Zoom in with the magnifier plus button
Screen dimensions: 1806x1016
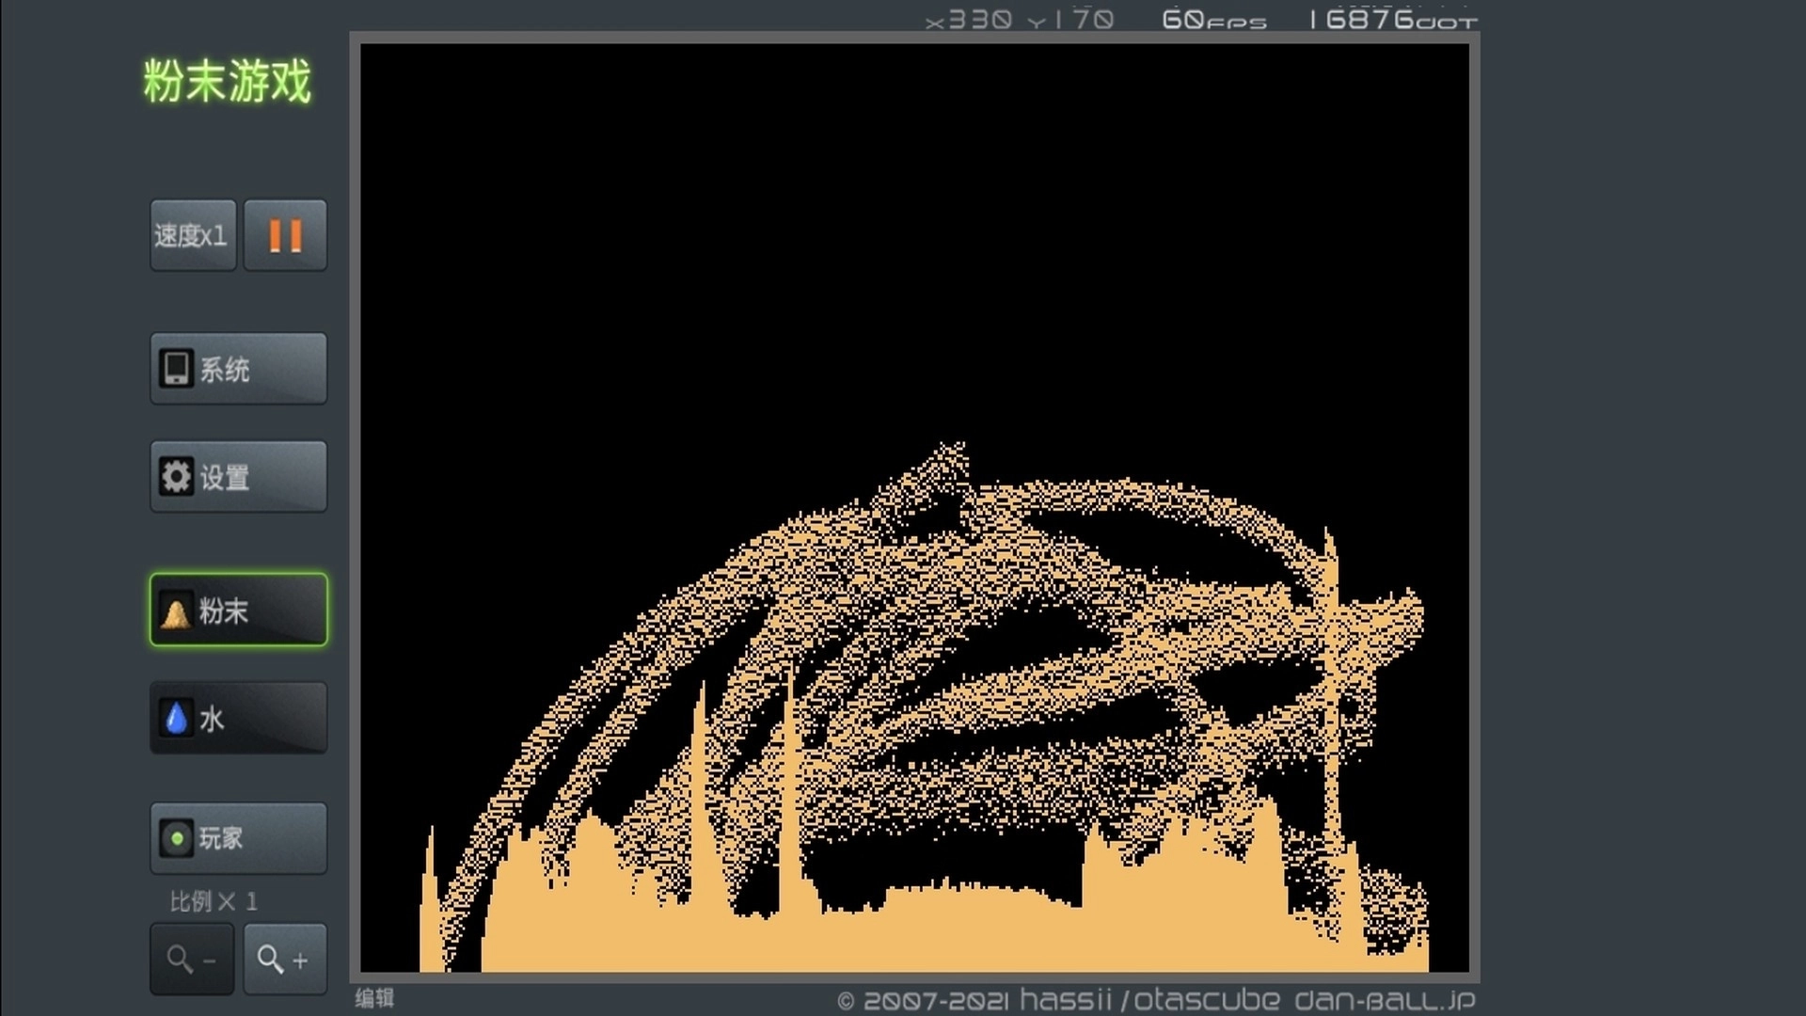click(285, 960)
